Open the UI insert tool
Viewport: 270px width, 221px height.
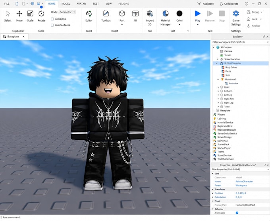tap(135, 16)
